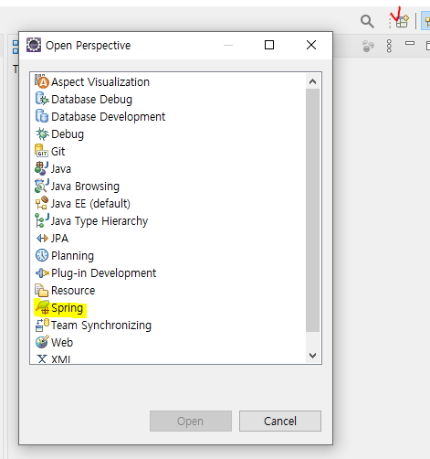
Task: Click the Team Synchronizing icon
Action: coord(42,325)
